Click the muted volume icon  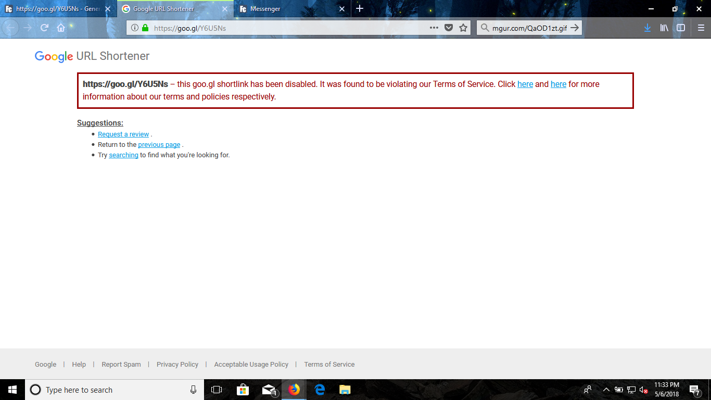(644, 390)
